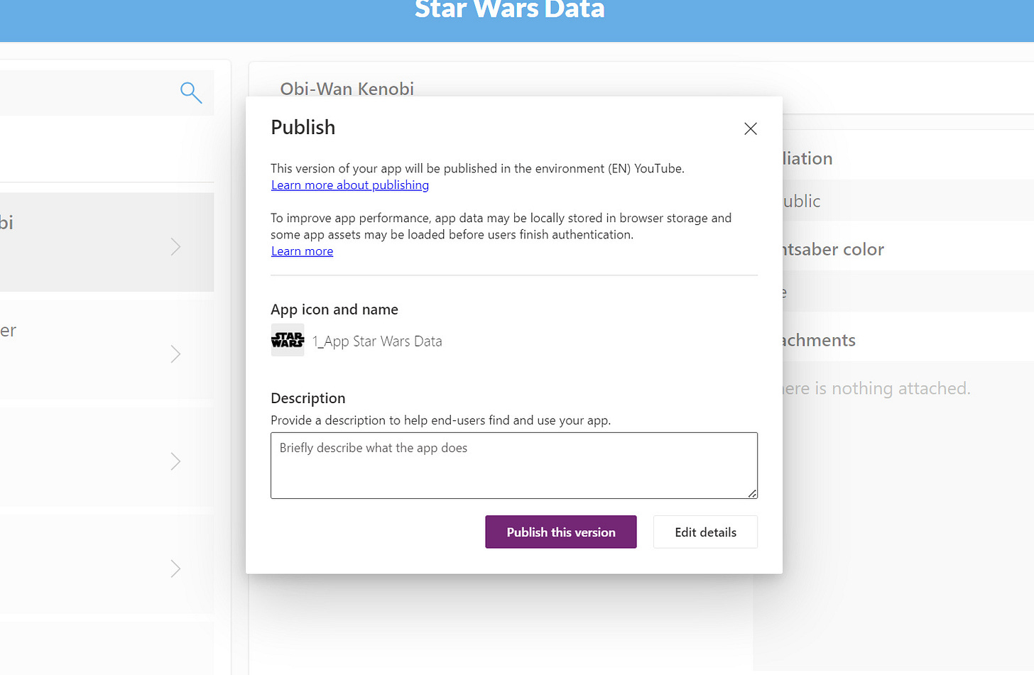The height and width of the screenshot is (675, 1034).
Task: Click the Obi-Wan Kenobi title behind the dialog
Action: tap(347, 88)
